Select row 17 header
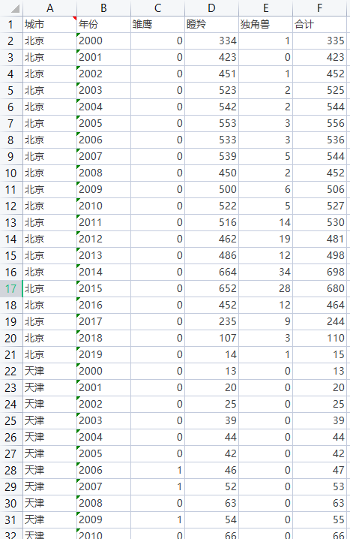 pyautogui.click(x=11, y=289)
